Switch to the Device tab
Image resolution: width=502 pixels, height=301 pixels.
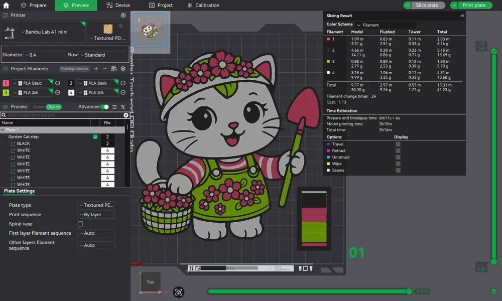pyautogui.click(x=118, y=6)
